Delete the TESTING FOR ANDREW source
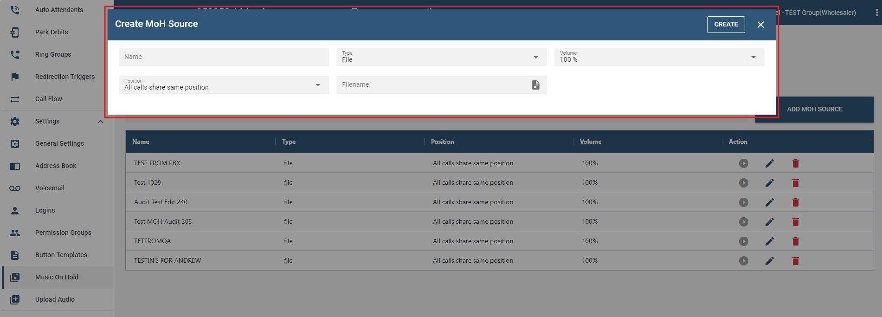882x317 pixels. pos(795,261)
